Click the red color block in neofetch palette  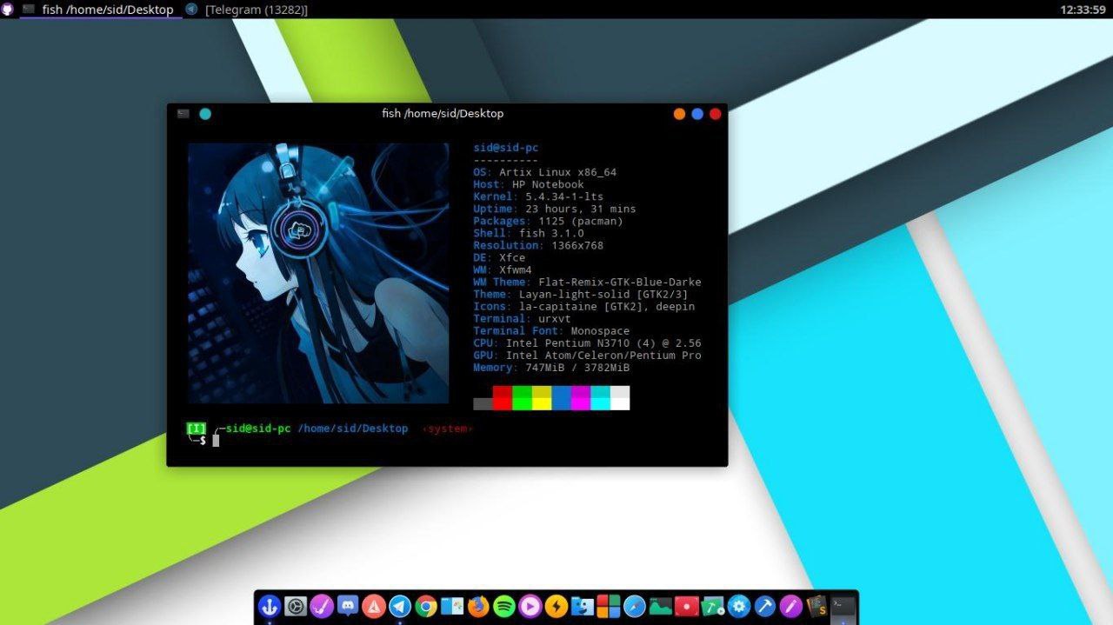(x=503, y=398)
